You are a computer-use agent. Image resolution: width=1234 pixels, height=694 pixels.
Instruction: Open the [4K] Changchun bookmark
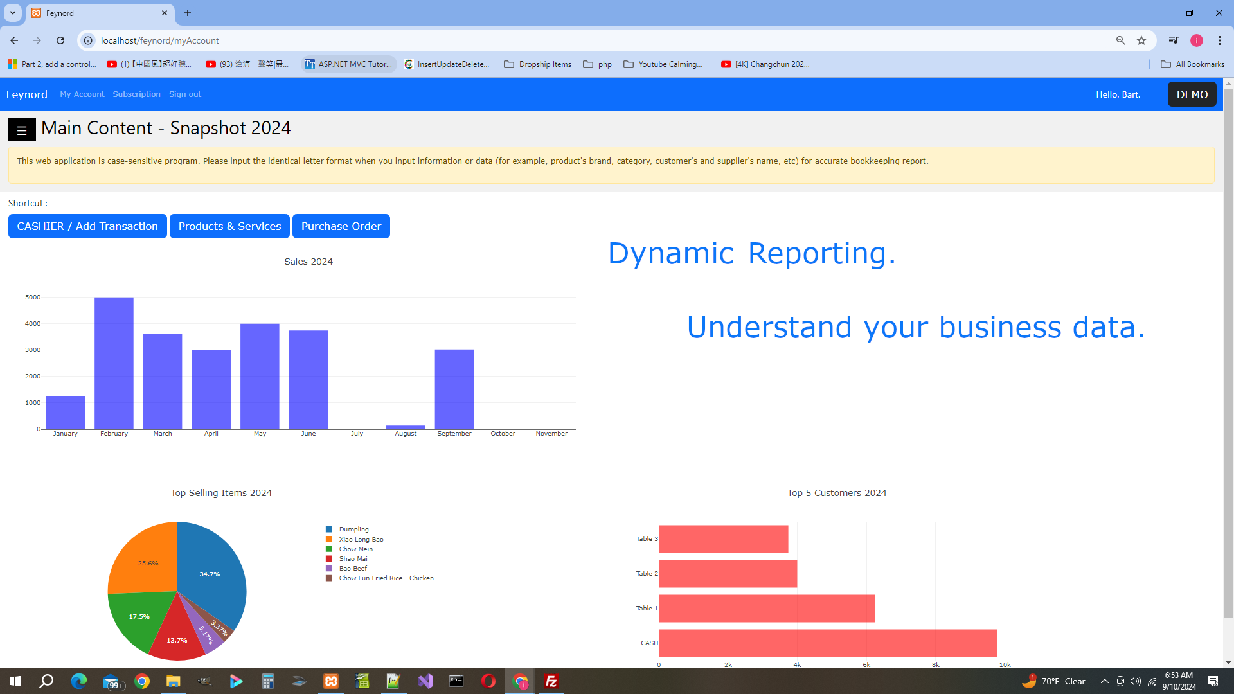[765, 64]
